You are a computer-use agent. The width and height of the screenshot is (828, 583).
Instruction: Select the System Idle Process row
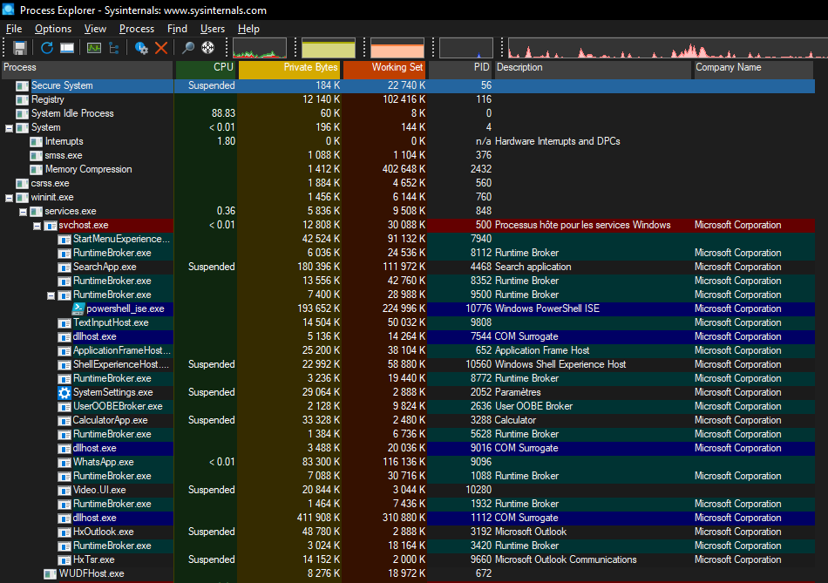[408, 113]
